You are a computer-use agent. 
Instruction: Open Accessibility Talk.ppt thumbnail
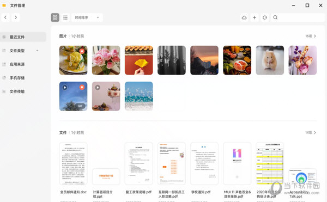point(302,176)
